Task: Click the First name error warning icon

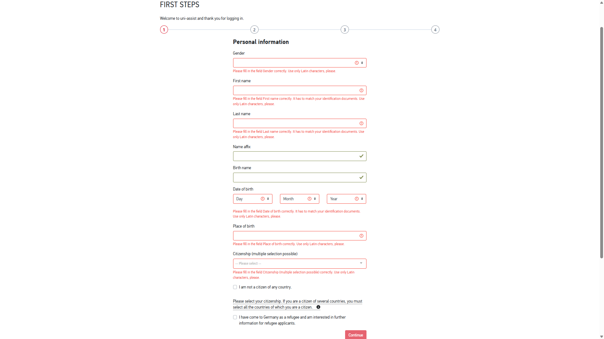Action: tap(361, 91)
